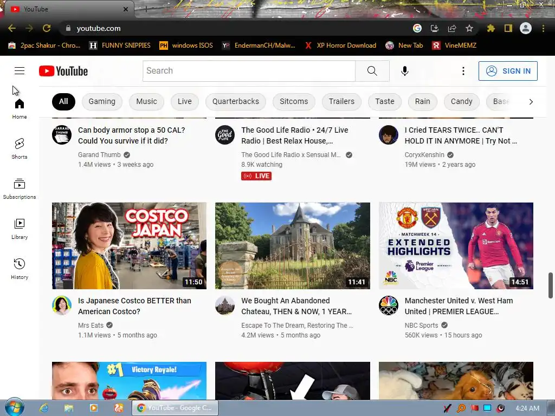The image size is (555, 416).
Task: Bookmark this page with star icon
Action: tap(469, 28)
